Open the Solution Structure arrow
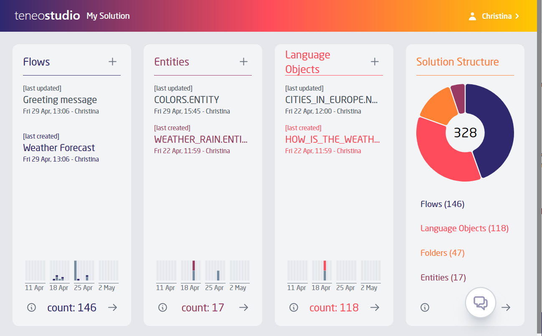542x336 pixels. [506, 308]
